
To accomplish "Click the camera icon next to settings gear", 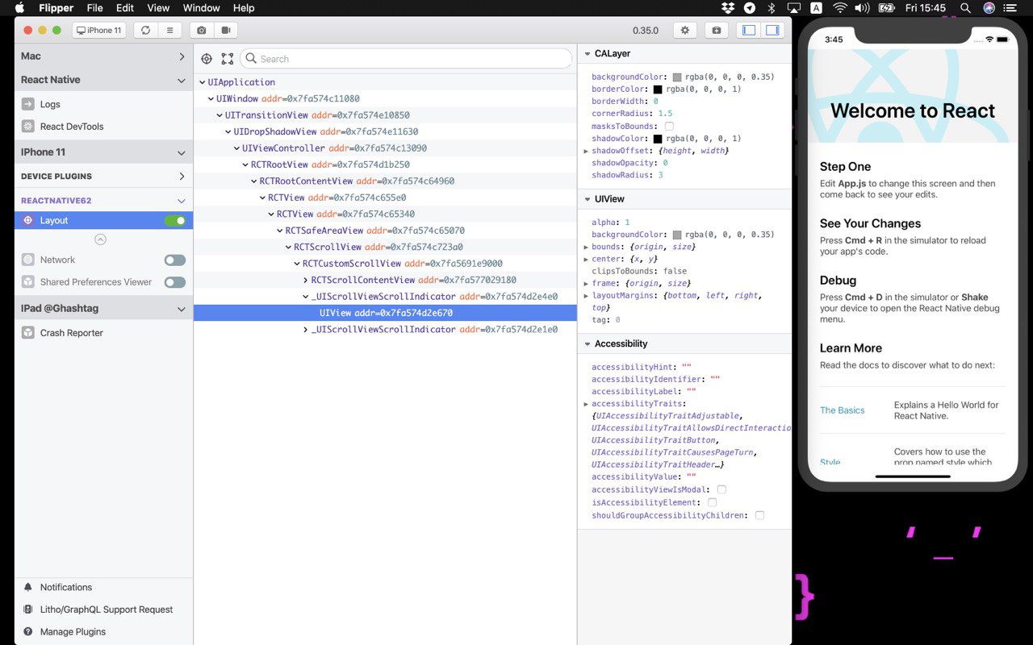I will click(716, 30).
